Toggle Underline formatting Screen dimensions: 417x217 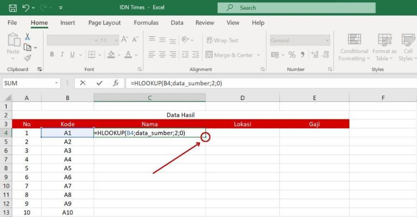click(72, 55)
